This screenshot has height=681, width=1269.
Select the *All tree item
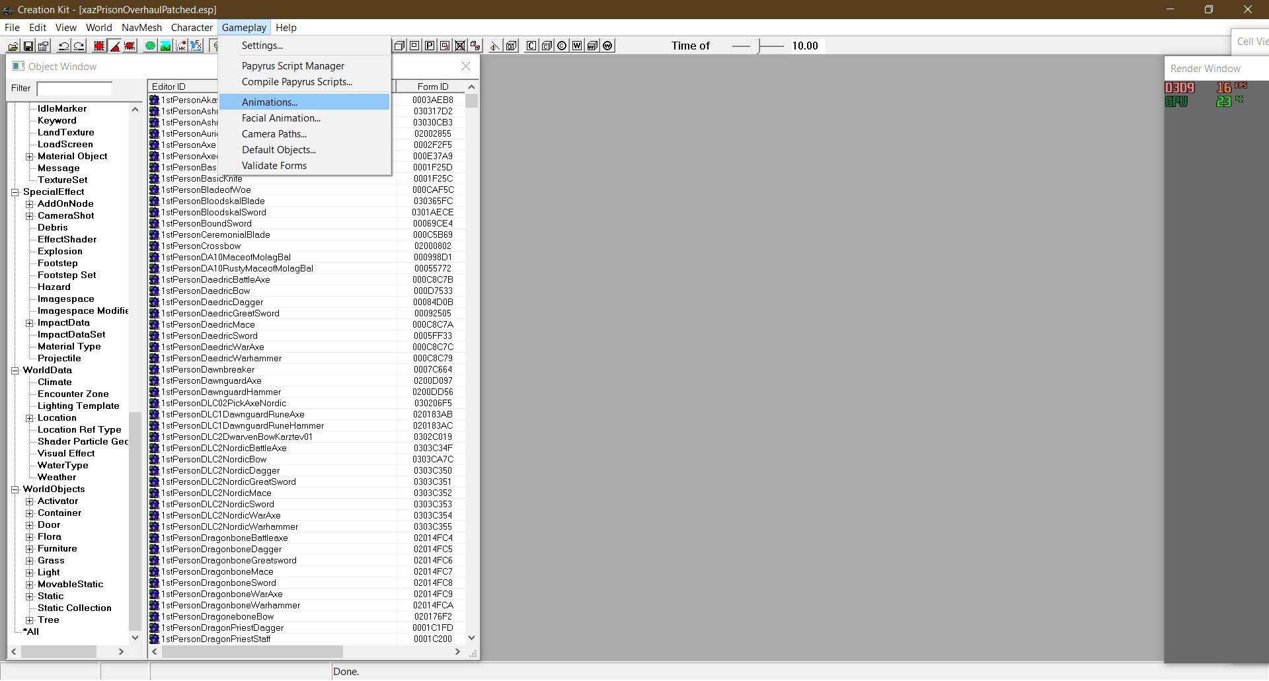[31, 632]
